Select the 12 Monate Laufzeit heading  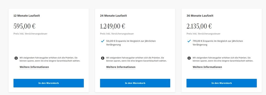pyautogui.click(x=27, y=16)
